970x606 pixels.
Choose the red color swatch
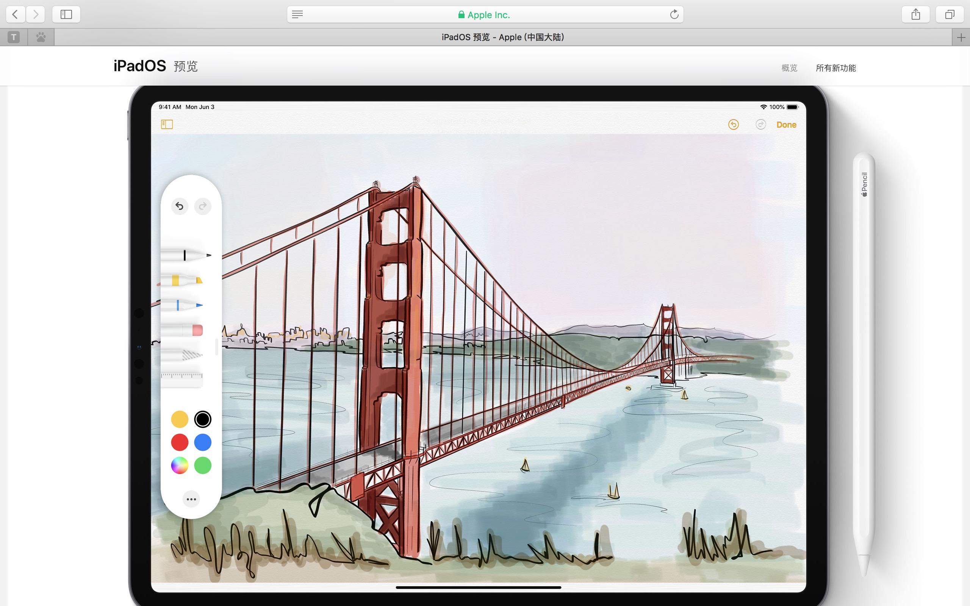[180, 442]
